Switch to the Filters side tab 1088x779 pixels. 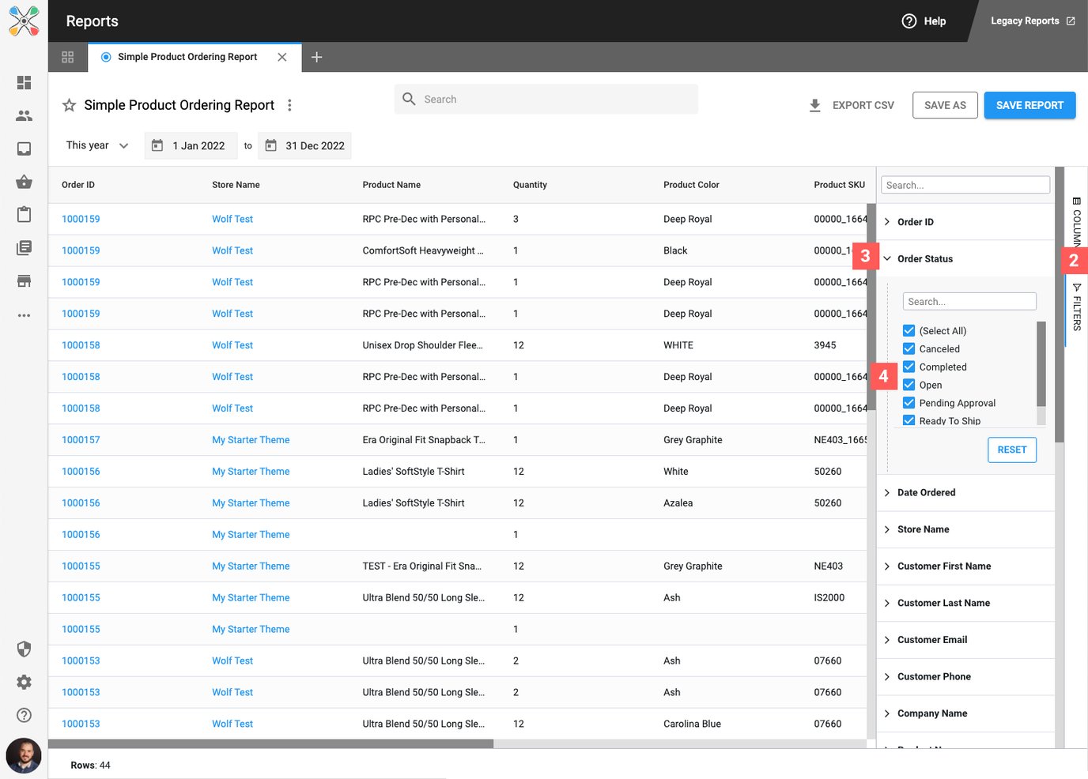[x=1076, y=308]
